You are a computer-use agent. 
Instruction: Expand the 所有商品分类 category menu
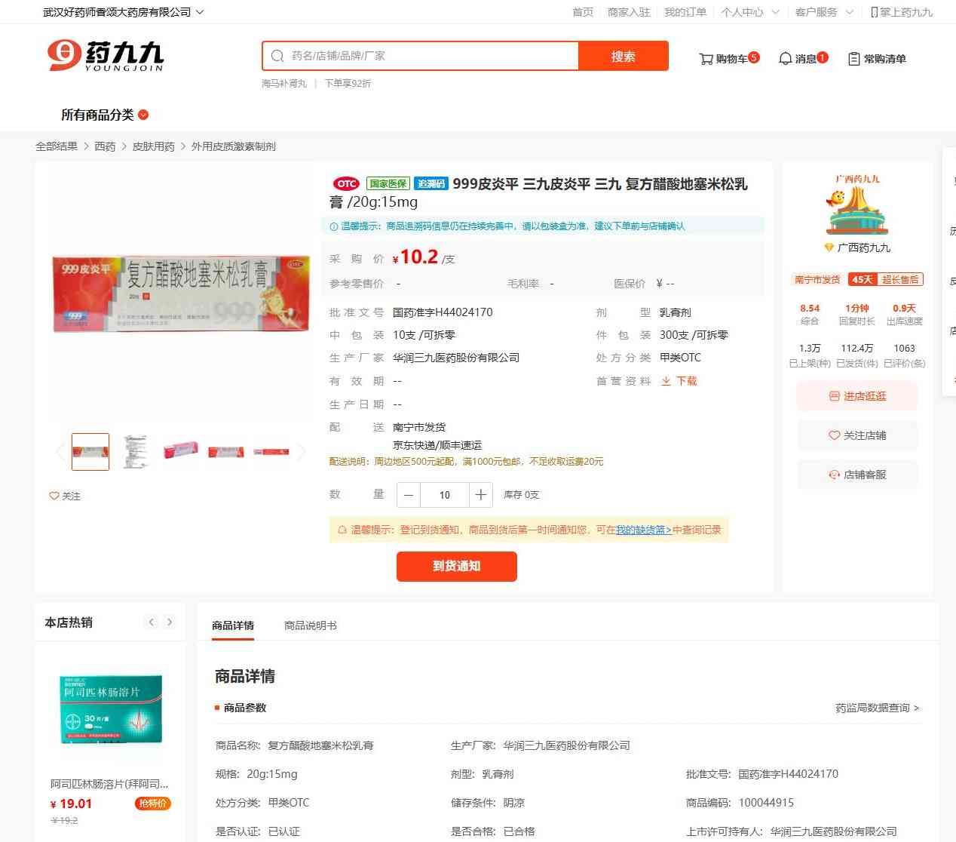[x=105, y=115]
